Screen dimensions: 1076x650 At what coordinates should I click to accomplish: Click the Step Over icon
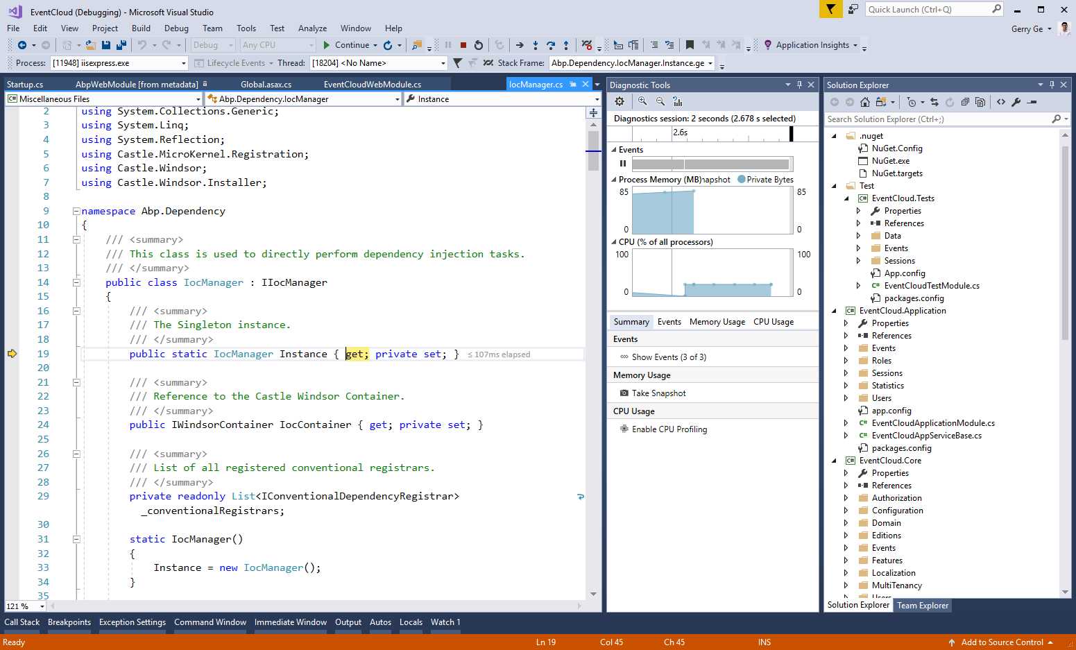pyautogui.click(x=551, y=45)
